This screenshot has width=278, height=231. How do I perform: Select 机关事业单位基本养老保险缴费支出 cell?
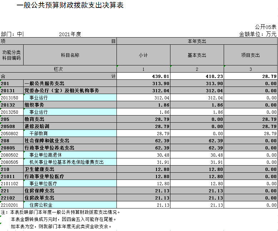pyautogui.click(x=70, y=162)
